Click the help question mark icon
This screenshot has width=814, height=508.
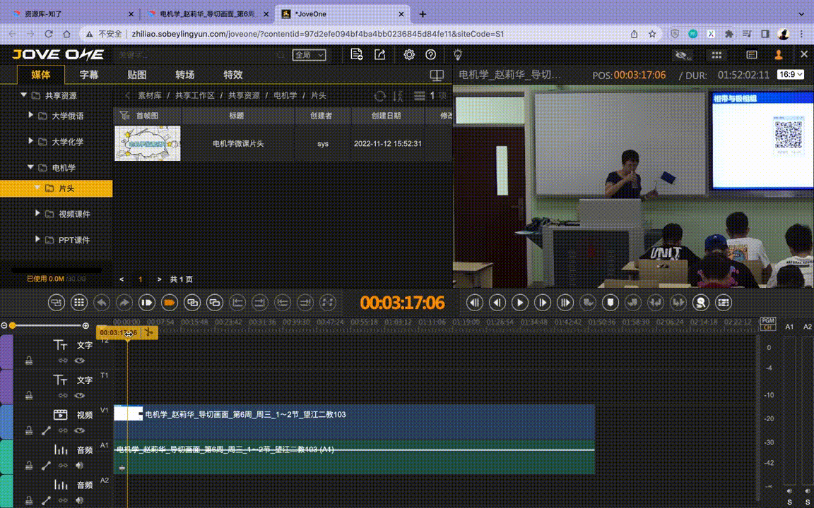431,55
